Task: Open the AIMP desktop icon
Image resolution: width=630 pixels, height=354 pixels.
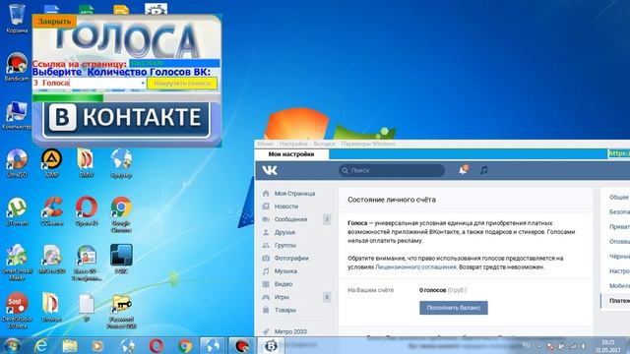Action: point(52,163)
